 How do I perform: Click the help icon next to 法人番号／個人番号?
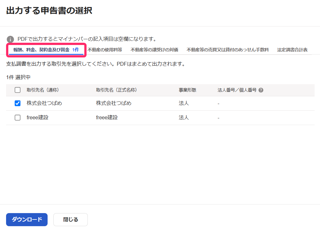261,90
